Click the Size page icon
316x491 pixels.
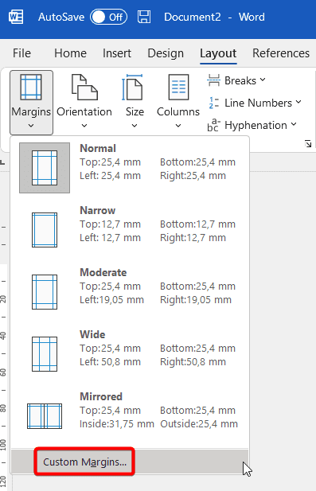tap(132, 87)
